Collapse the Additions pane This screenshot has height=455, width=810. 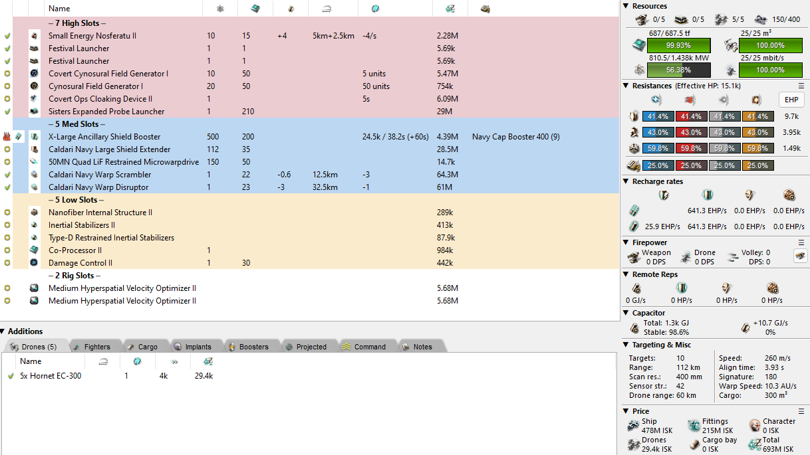click(x=3, y=331)
